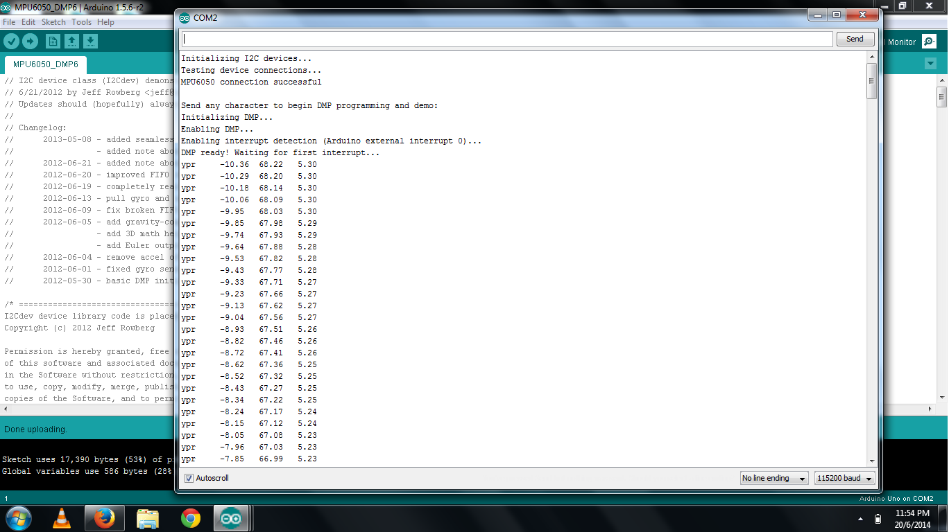
Task: Open the Help menu
Action: 105,22
